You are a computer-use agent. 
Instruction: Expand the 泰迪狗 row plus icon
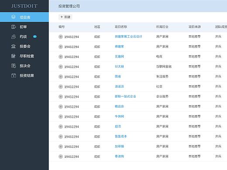coord(61,156)
